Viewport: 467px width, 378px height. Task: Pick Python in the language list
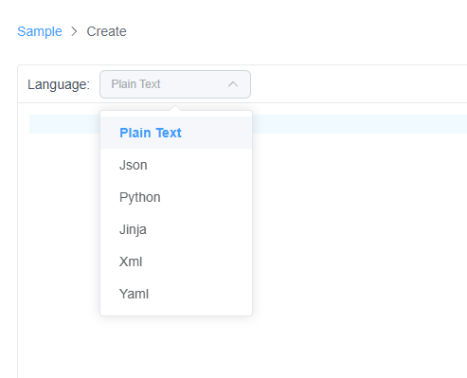[176, 197]
